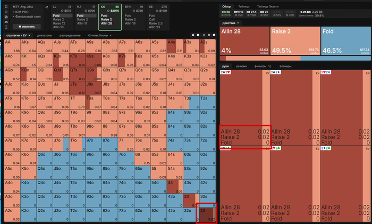Select the AA cell in the hand matrix
The height and width of the screenshot is (224, 372).
click(x=12, y=46)
